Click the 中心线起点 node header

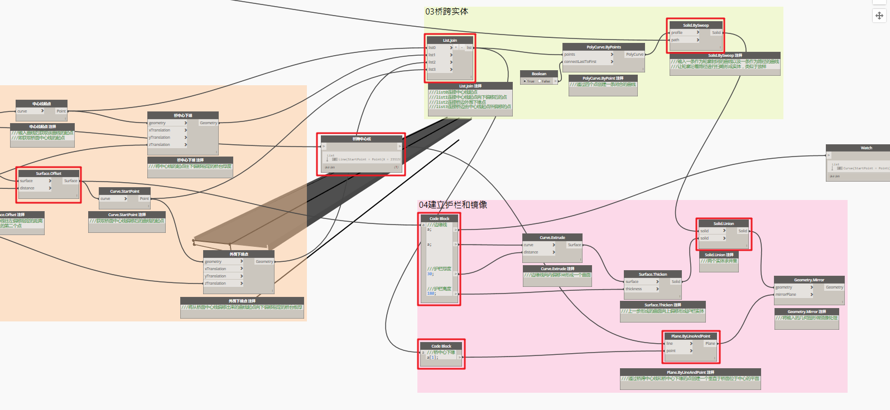point(42,104)
